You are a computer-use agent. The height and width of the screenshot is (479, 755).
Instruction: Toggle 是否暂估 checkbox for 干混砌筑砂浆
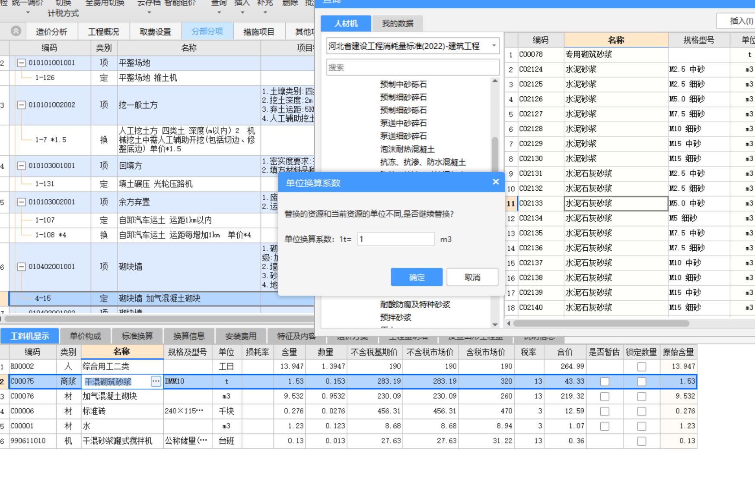tap(605, 381)
